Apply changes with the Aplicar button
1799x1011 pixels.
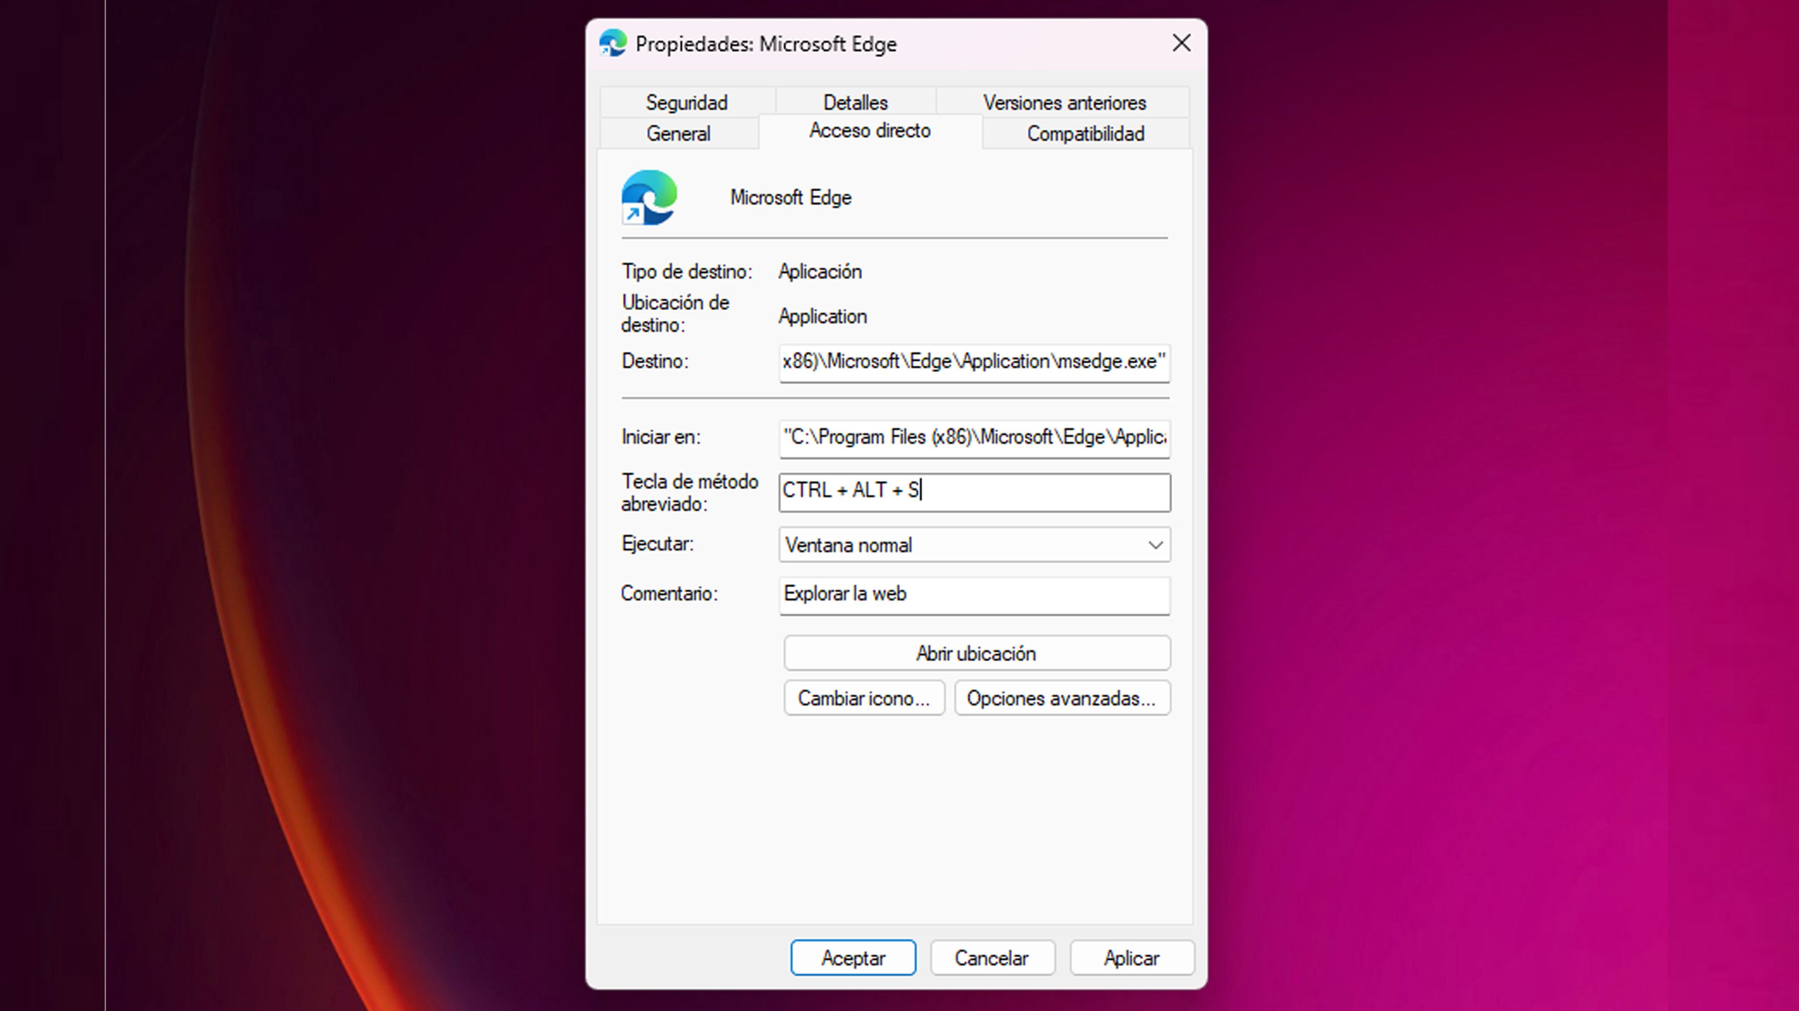click(1131, 957)
